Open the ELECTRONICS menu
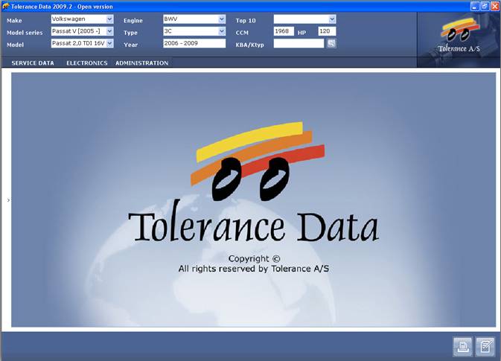501x361 pixels. [x=87, y=63]
